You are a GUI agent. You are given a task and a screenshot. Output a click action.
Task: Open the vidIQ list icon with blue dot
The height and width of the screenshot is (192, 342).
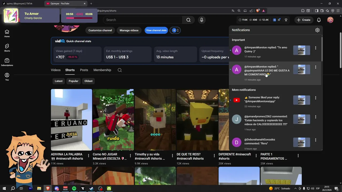click(x=279, y=20)
